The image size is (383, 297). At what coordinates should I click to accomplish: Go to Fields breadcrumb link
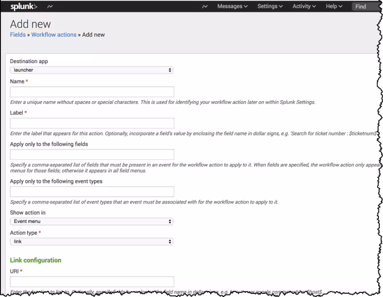18,34
